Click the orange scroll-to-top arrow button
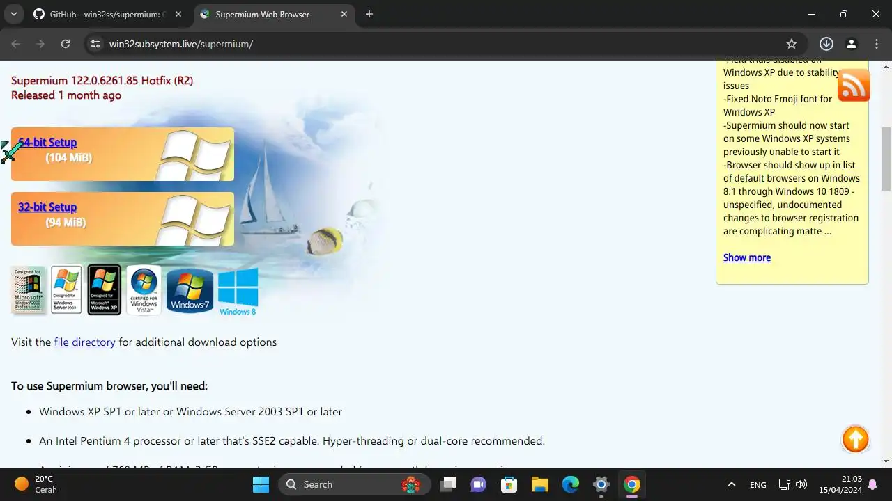 (856, 439)
